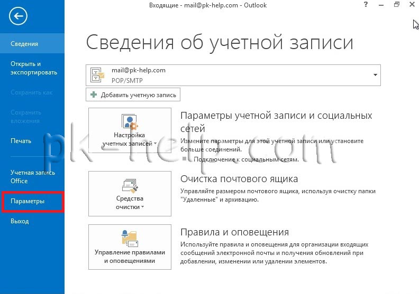
Task: Expand the mail@pk-help.com account dropdown
Action: [x=375, y=75]
